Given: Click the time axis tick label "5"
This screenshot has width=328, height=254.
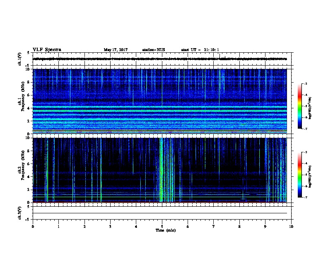Looking at the screenshot, I should 162,226.
